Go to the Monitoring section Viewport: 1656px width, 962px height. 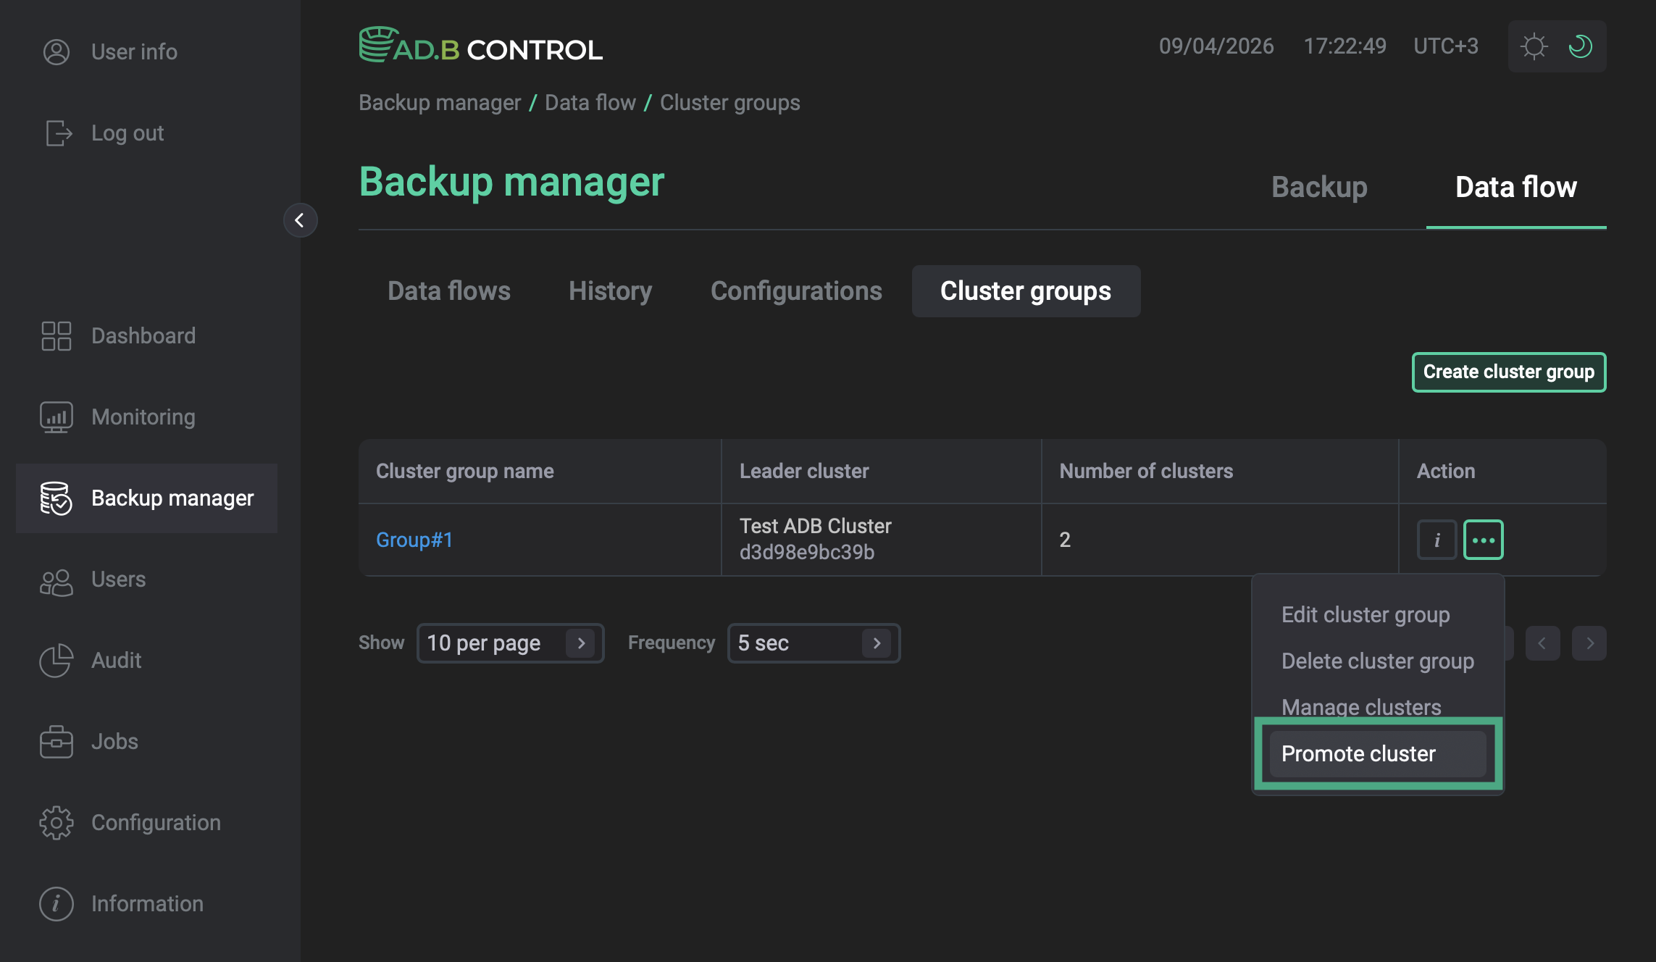[143, 417]
